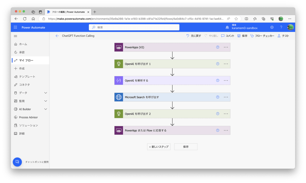The image size is (306, 183).
Task: Open a new browser tab with plus
Action: coord(95,12)
